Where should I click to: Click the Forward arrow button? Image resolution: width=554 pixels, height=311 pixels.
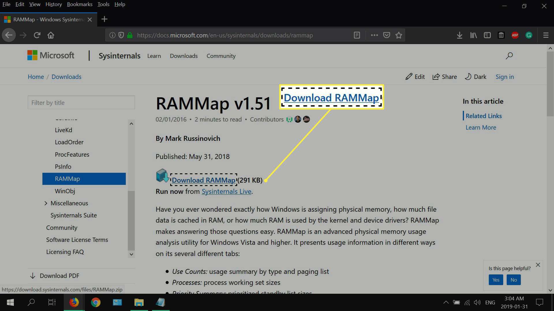(23, 35)
